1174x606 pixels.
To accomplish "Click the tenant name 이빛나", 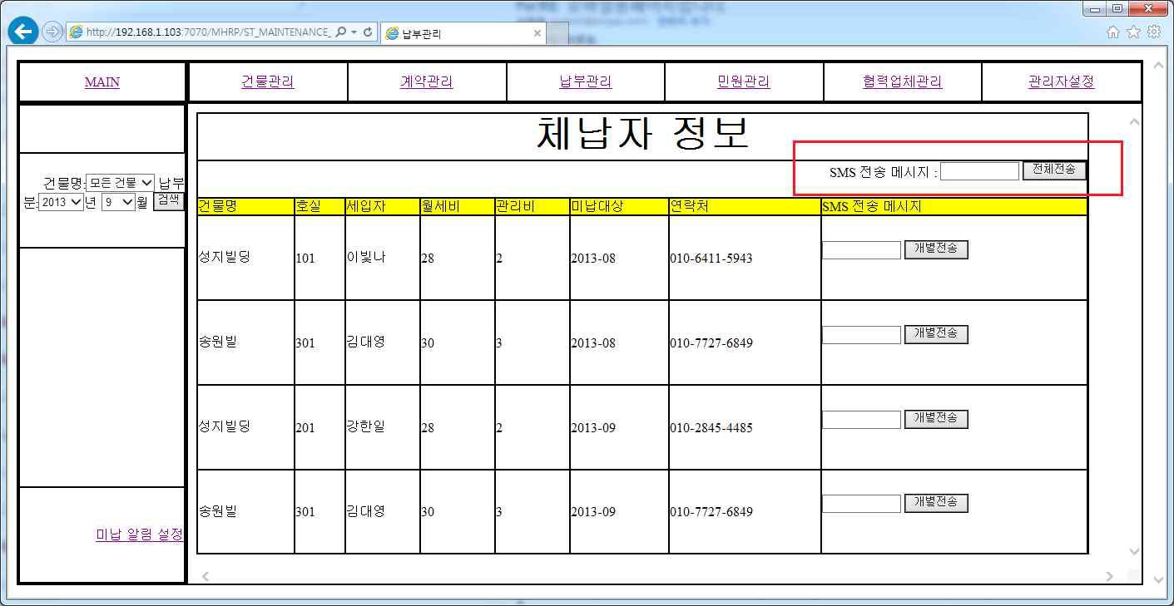I will pyautogui.click(x=366, y=258).
